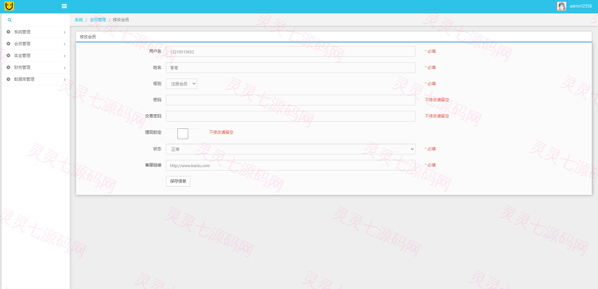The height and width of the screenshot is (289, 598).
Task: Expand 会员管理 chevron arrow
Action: 64,44
